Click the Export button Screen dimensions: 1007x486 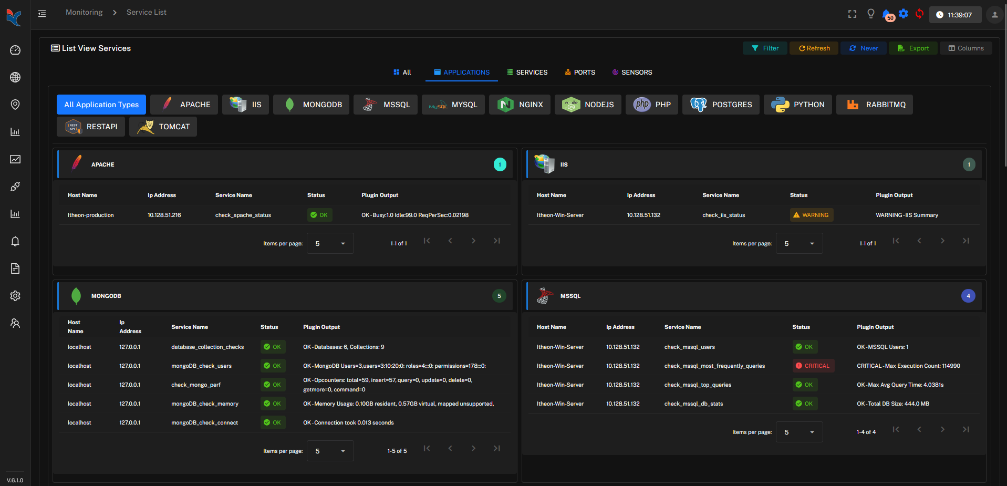913,48
